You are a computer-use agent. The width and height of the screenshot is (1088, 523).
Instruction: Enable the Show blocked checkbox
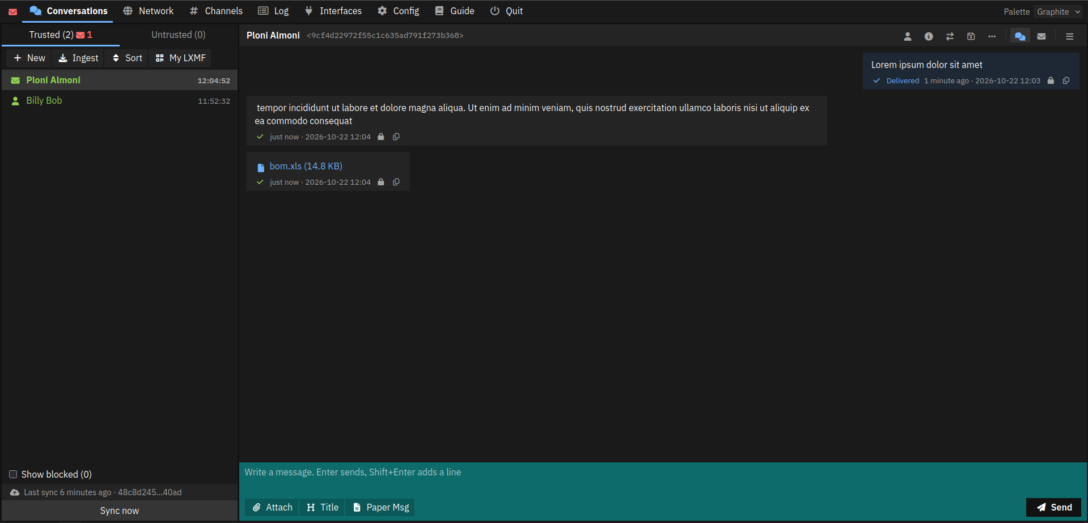[13, 474]
